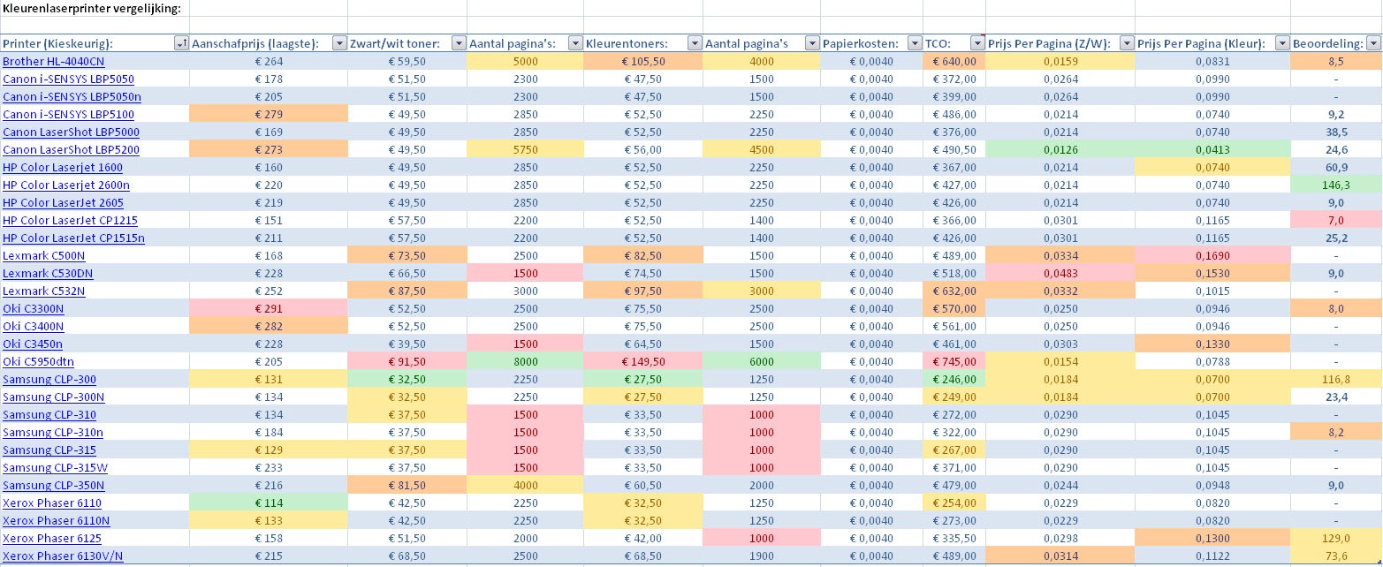Select the red 0,0483 price per page cell
The height and width of the screenshot is (567, 1383).
click(1060, 274)
